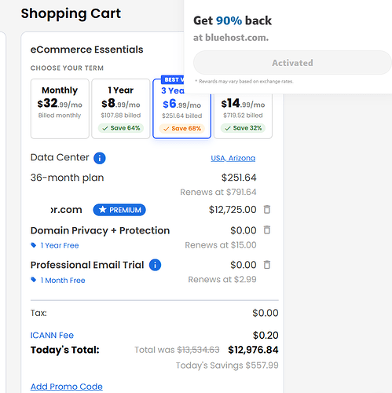The height and width of the screenshot is (393, 392).
Task: Remove Domain Privacy + Protection trash icon
Action: pos(267,230)
